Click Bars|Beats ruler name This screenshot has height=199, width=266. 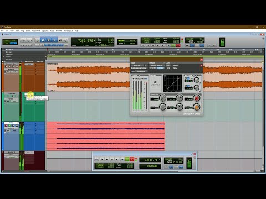click(x=9, y=50)
